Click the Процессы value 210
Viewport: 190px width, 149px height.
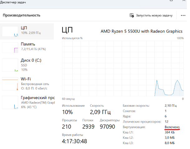coord(67,127)
